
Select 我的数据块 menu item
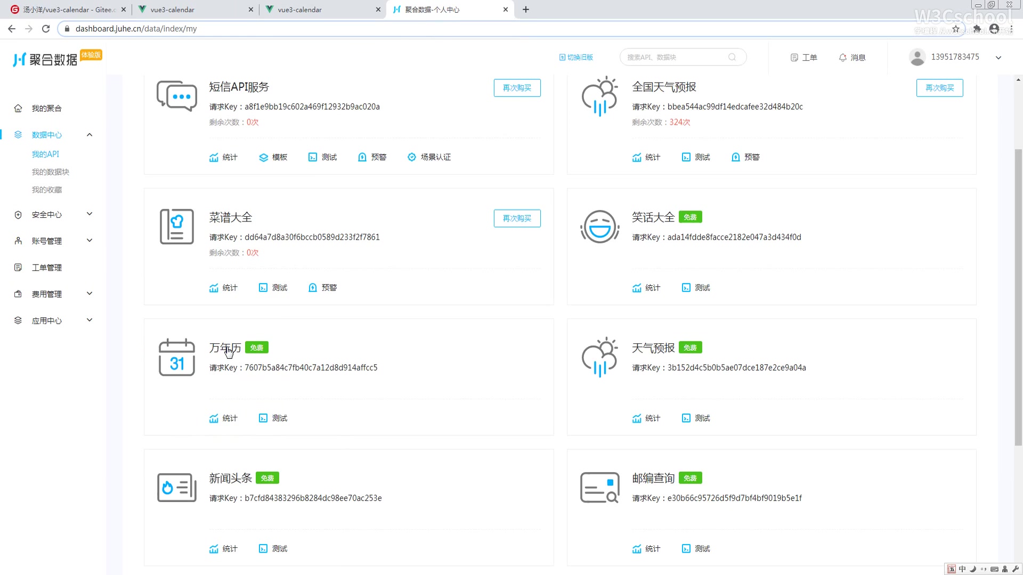[50, 172]
